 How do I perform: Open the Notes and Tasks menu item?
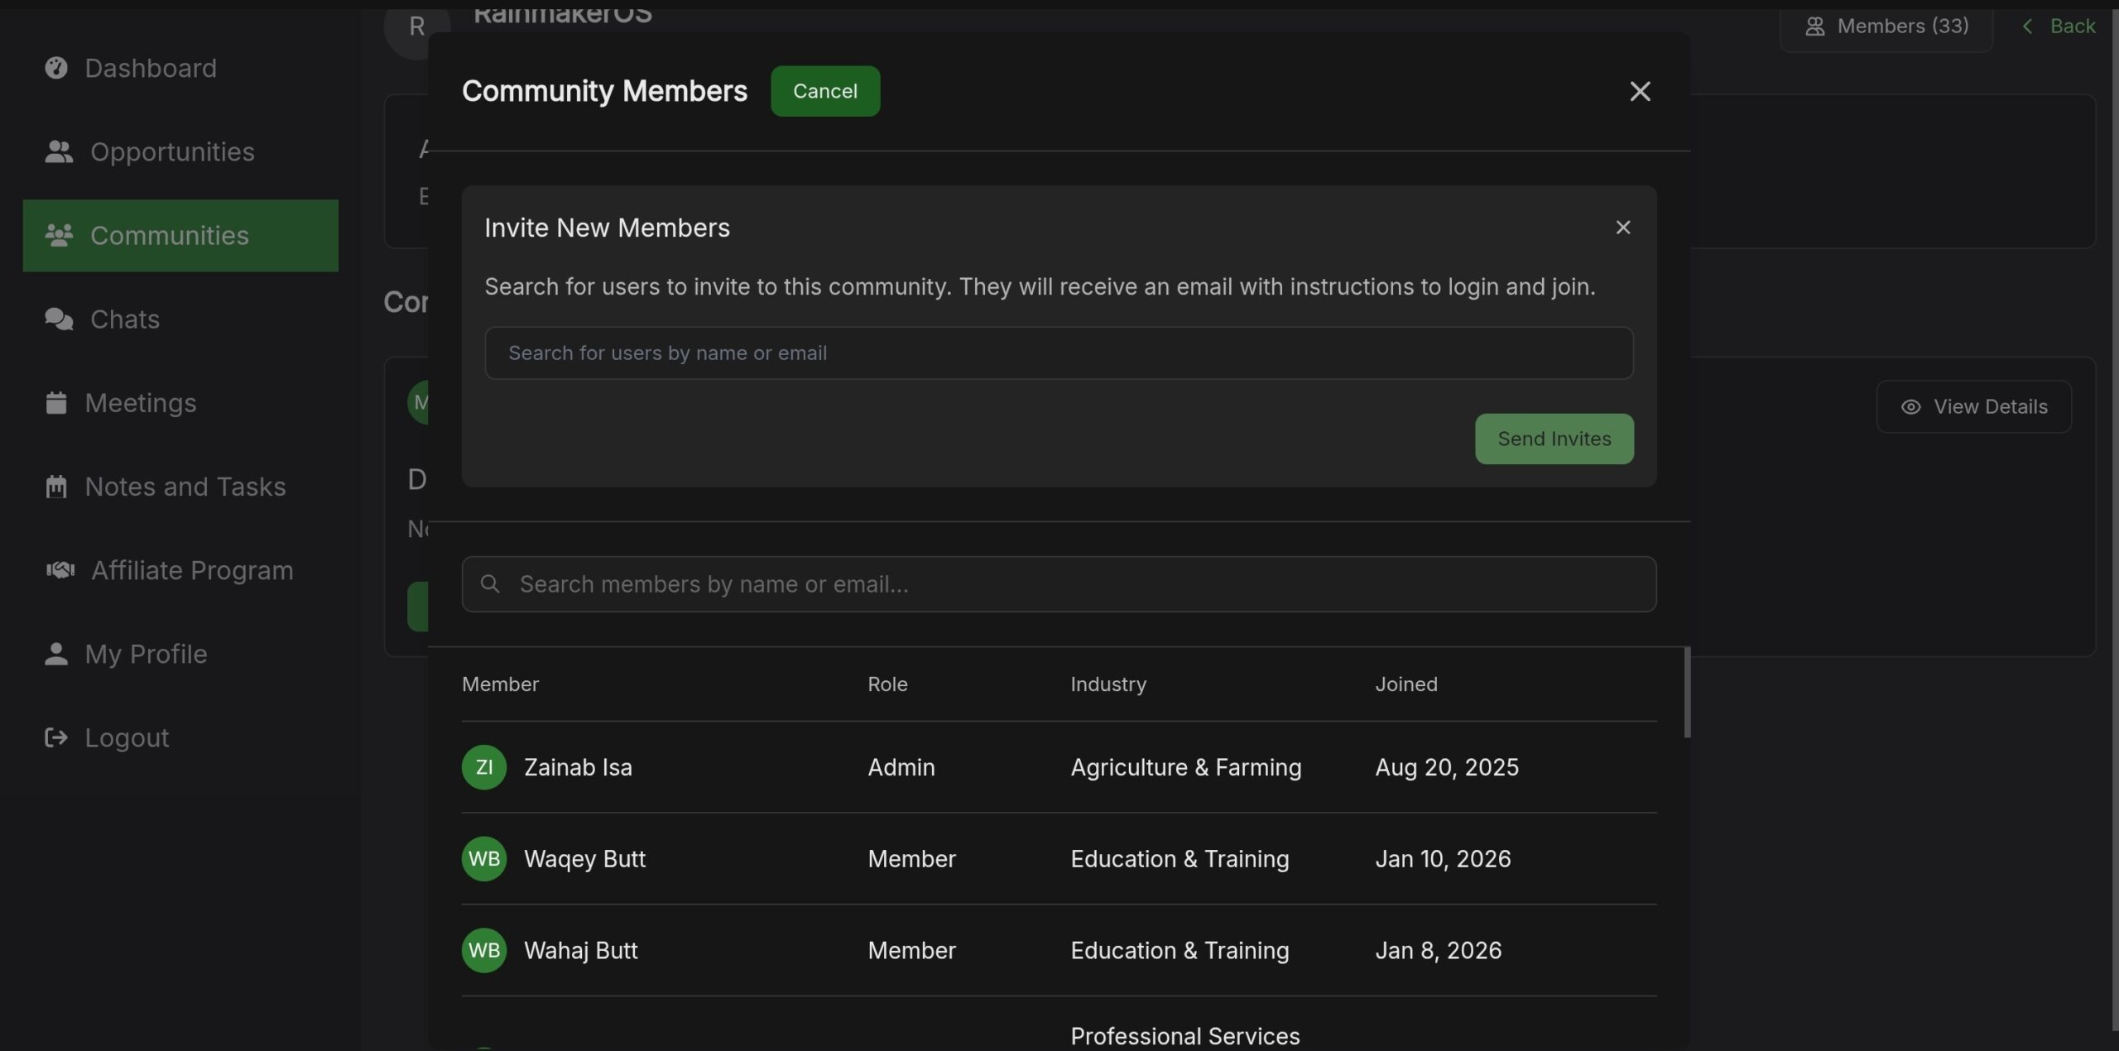(x=185, y=487)
